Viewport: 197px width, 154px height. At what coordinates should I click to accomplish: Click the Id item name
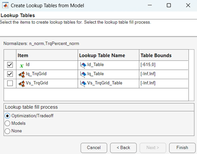pyautogui.click(x=28, y=65)
